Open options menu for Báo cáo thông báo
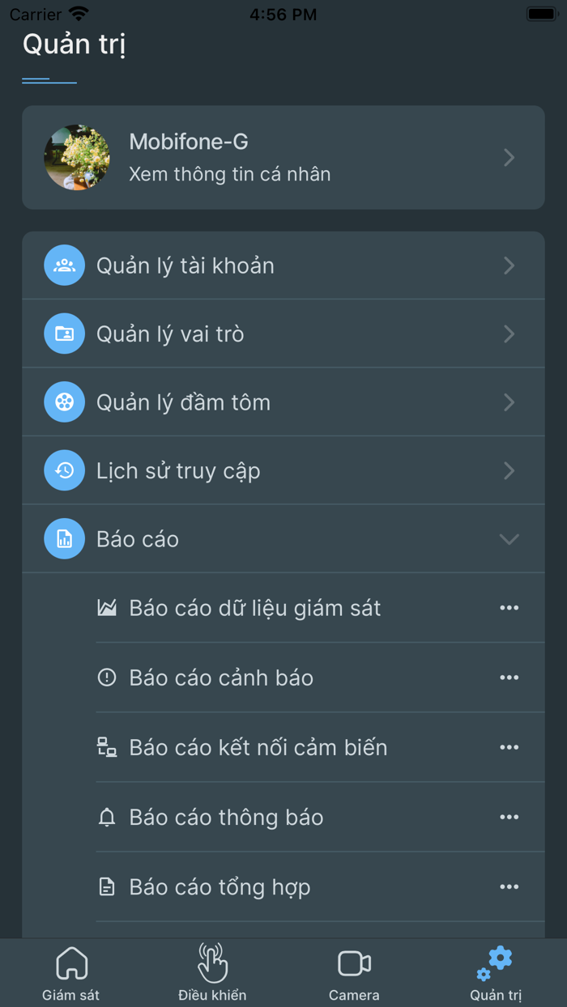The height and width of the screenshot is (1007, 567). click(x=509, y=817)
